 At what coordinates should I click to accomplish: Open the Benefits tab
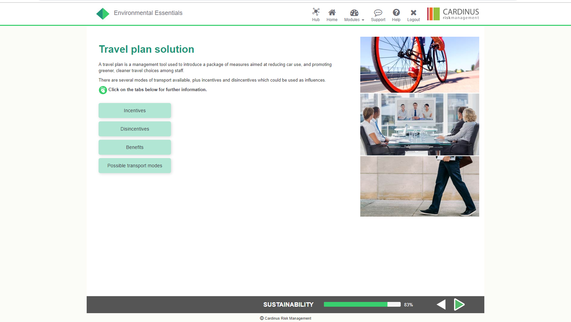pyautogui.click(x=135, y=147)
